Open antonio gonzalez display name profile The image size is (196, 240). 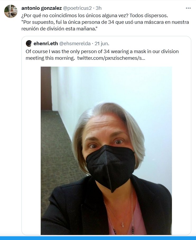click(41, 8)
